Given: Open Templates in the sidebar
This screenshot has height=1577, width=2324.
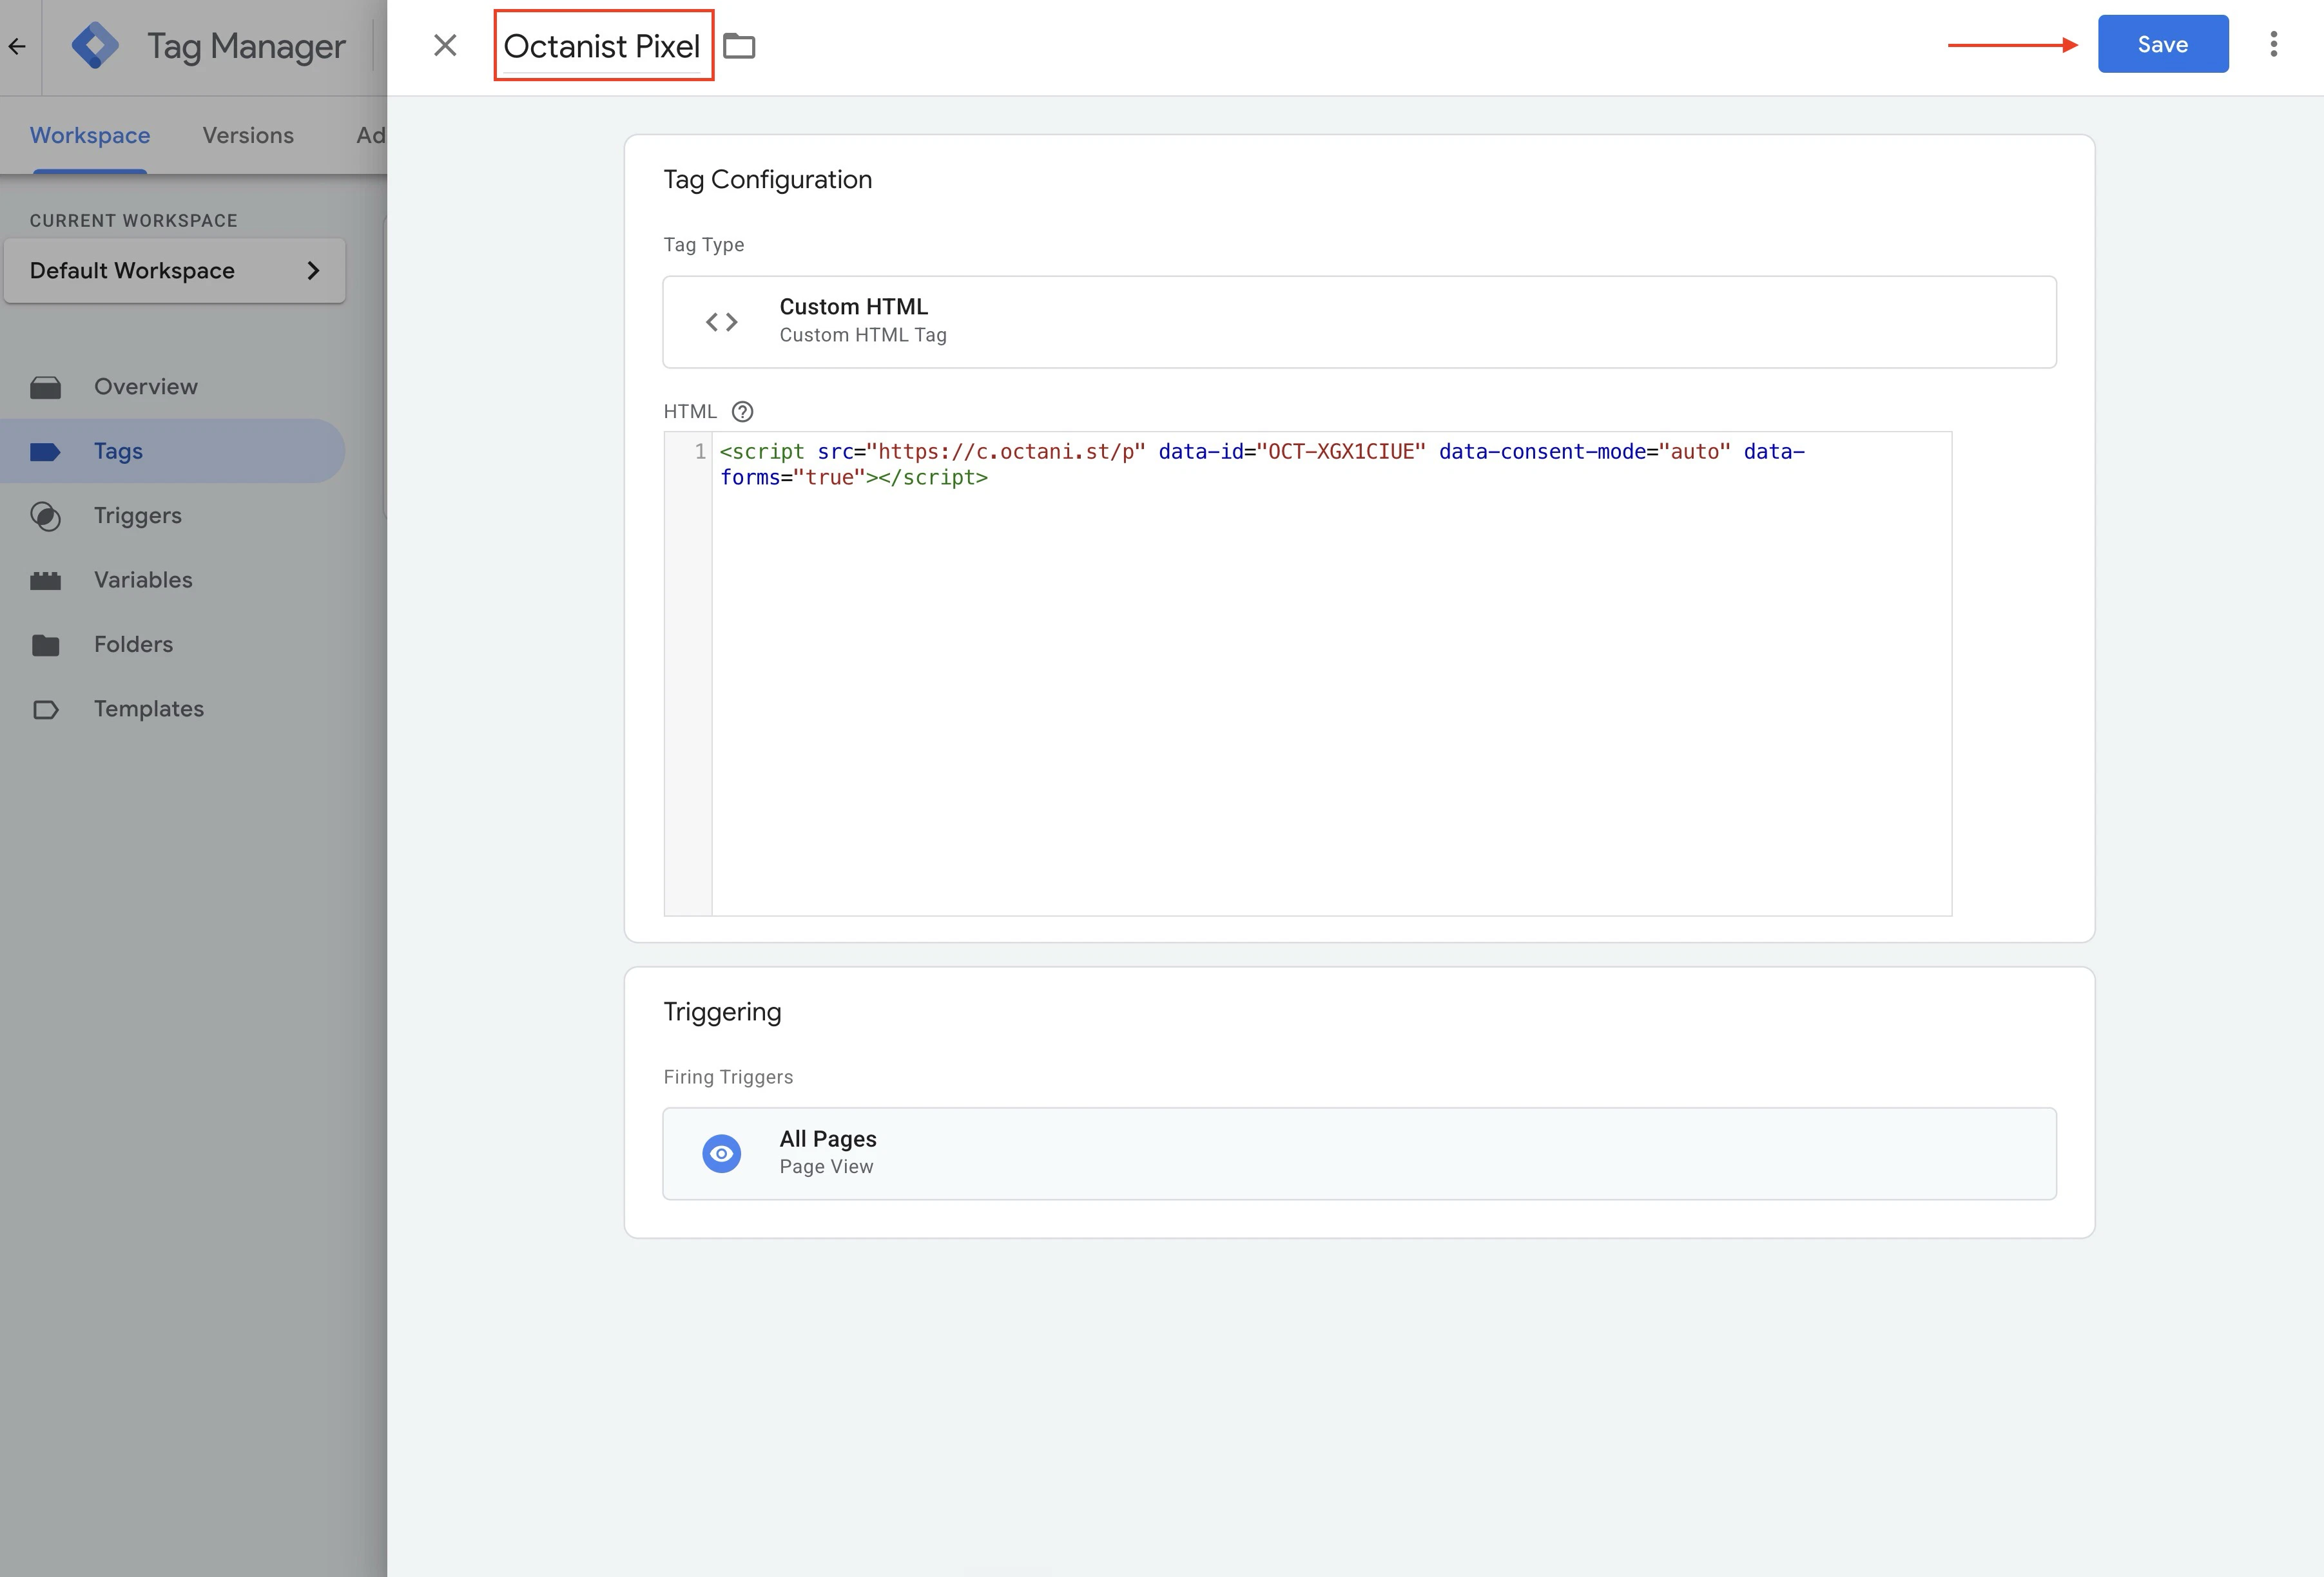Looking at the screenshot, I should click(x=173, y=709).
